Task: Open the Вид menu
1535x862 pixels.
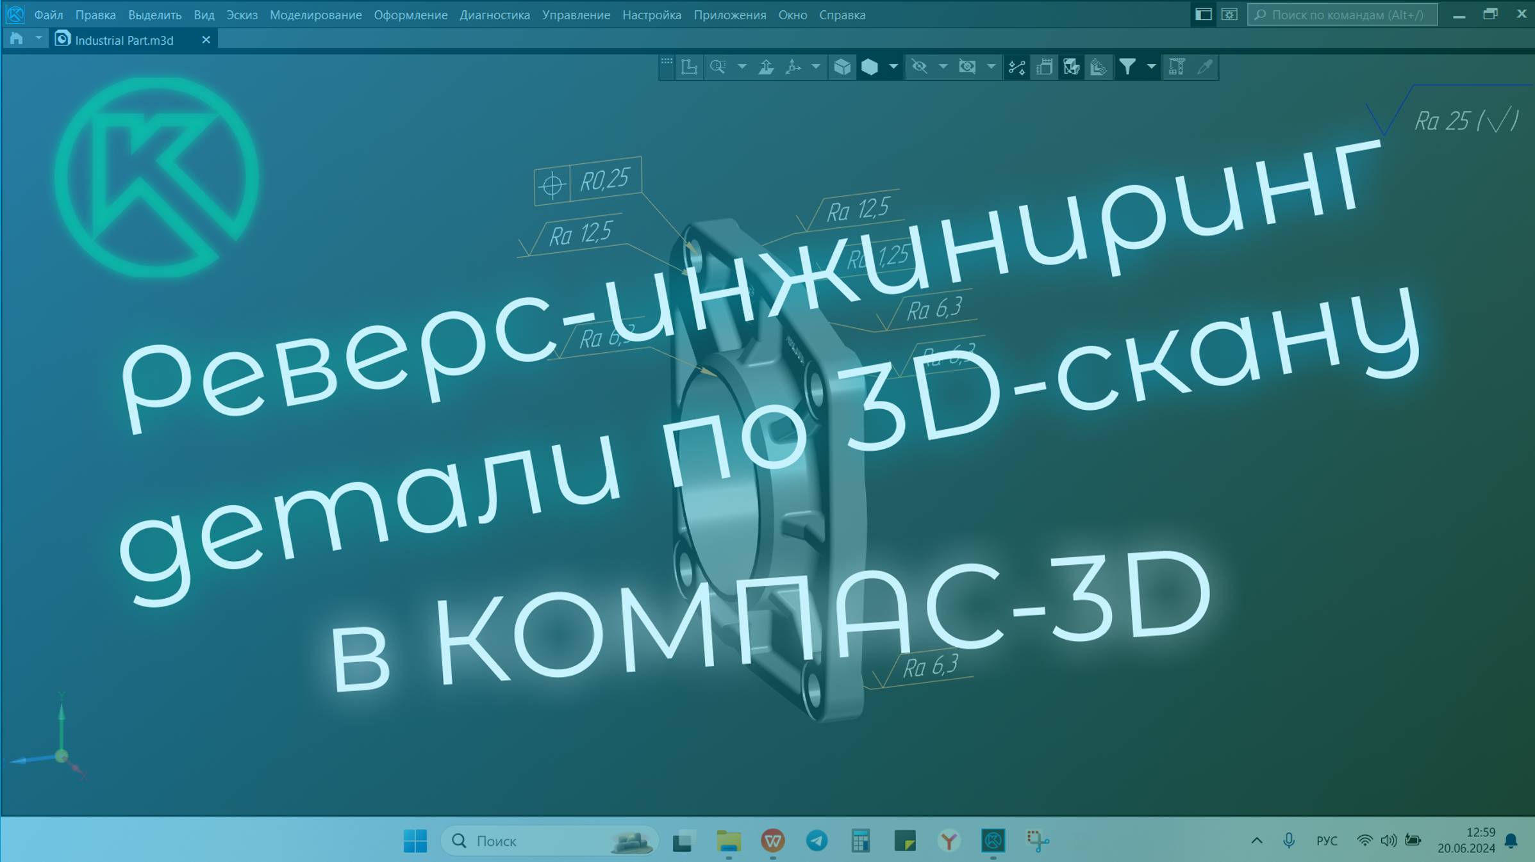Action: pyautogui.click(x=204, y=15)
